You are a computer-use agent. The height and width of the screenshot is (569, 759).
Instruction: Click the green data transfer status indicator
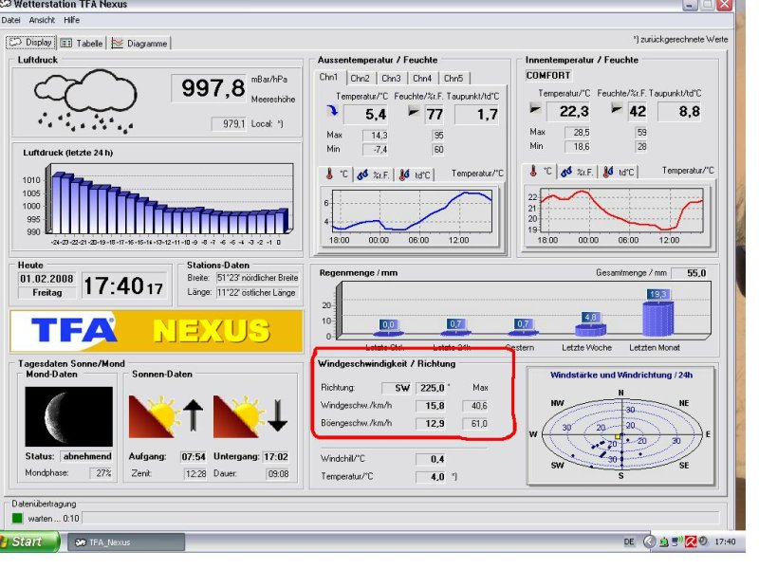coord(17,518)
